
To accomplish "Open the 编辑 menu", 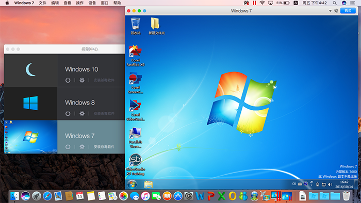I will tap(55, 3).
